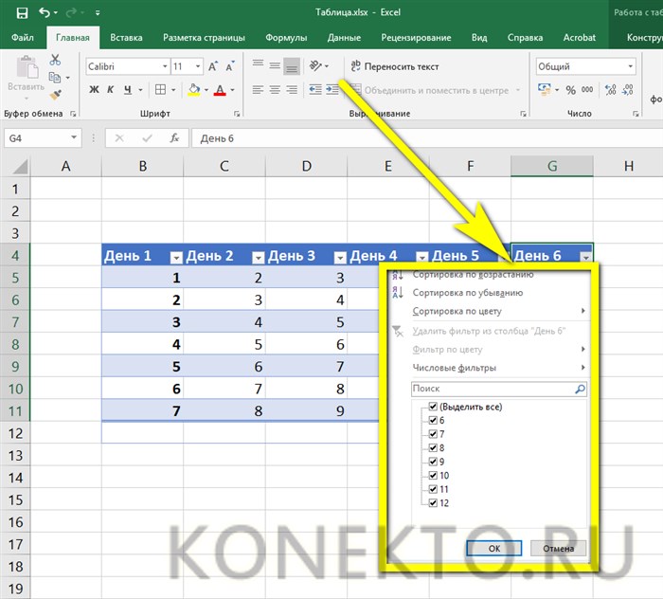The image size is (663, 599).
Task: Click the insert function fx icon
Action: pyautogui.click(x=174, y=138)
